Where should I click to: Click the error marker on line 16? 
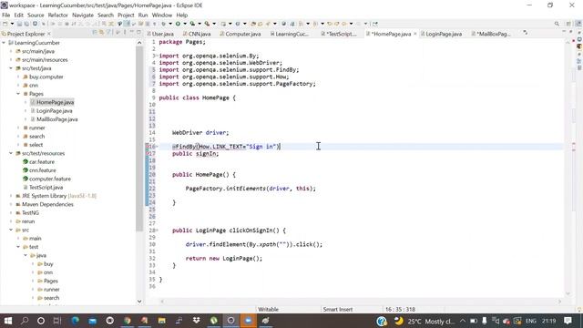click(x=148, y=147)
